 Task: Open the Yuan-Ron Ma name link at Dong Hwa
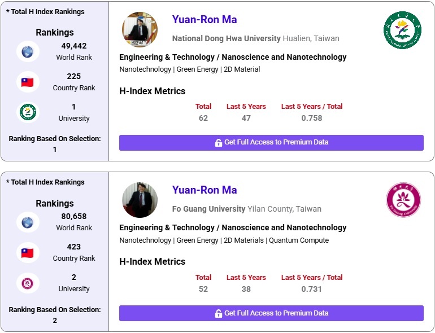205,20
